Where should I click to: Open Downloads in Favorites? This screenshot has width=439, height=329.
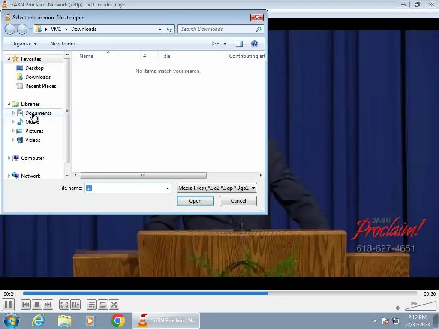(38, 77)
